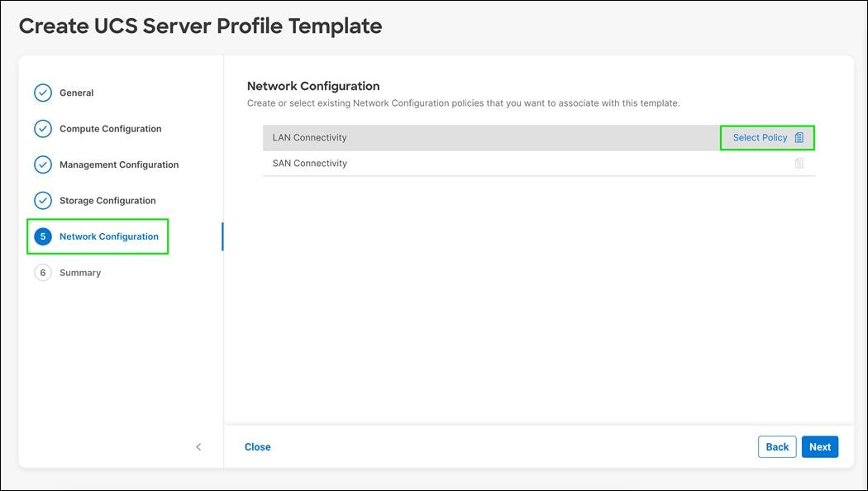Navigate to the Summary step
This screenshot has height=491, width=868.
pos(80,272)
